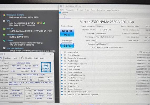The height and width of the screenshot is (105, 150).
Task: Click the firmware version field 23000030
Action: coord(108,26)
